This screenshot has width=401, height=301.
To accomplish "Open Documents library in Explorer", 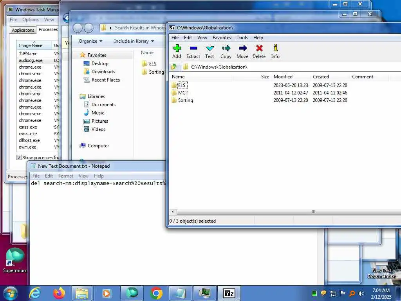I will pyautogui.click(x=103, y=104).
